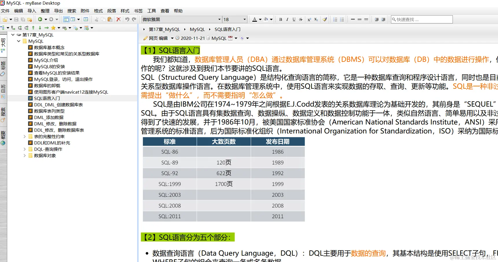
Task: Open the highlight color dropdown arrow
Action: [271, 19]
